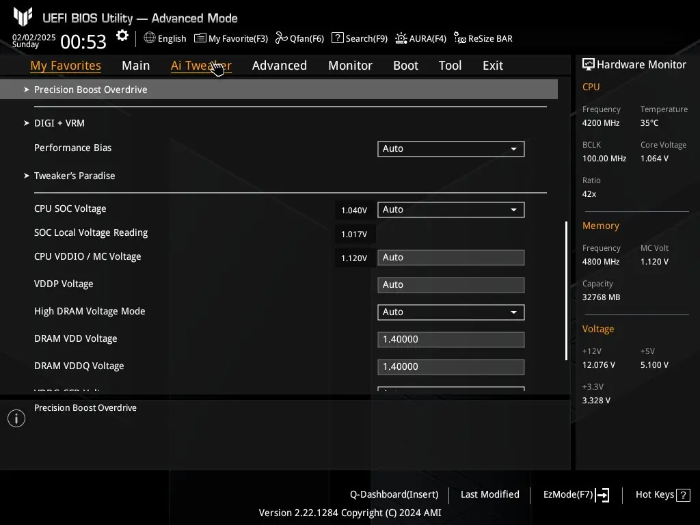
Task: Open the settings gear next to the clock
Action: pyautogui.click(x=122, y=36)
